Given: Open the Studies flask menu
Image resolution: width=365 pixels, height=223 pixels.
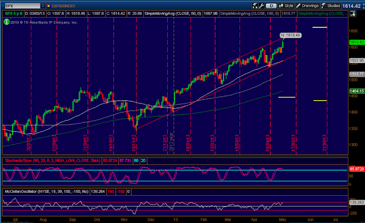Looking at the screenshot, I should 331,6.
